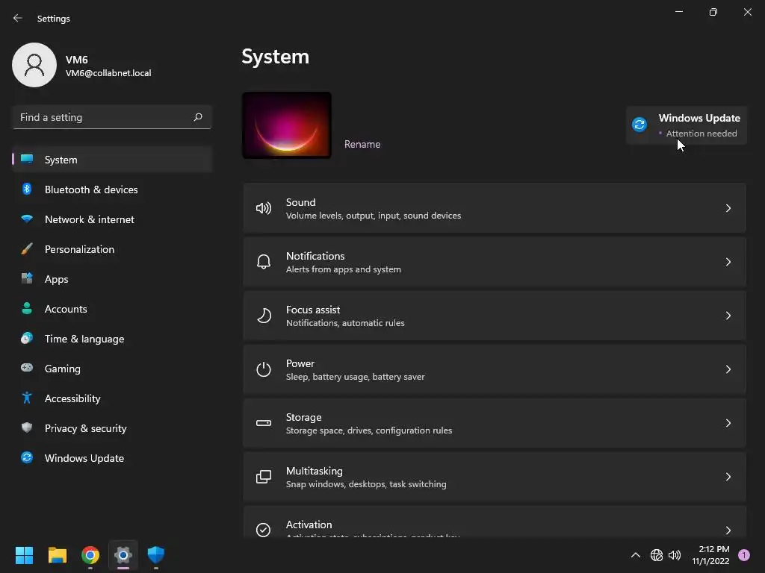This screenshot has width=765, height=573.
Task: Open Google Chrome from the taskbar
Action: (x=90, y=555)
